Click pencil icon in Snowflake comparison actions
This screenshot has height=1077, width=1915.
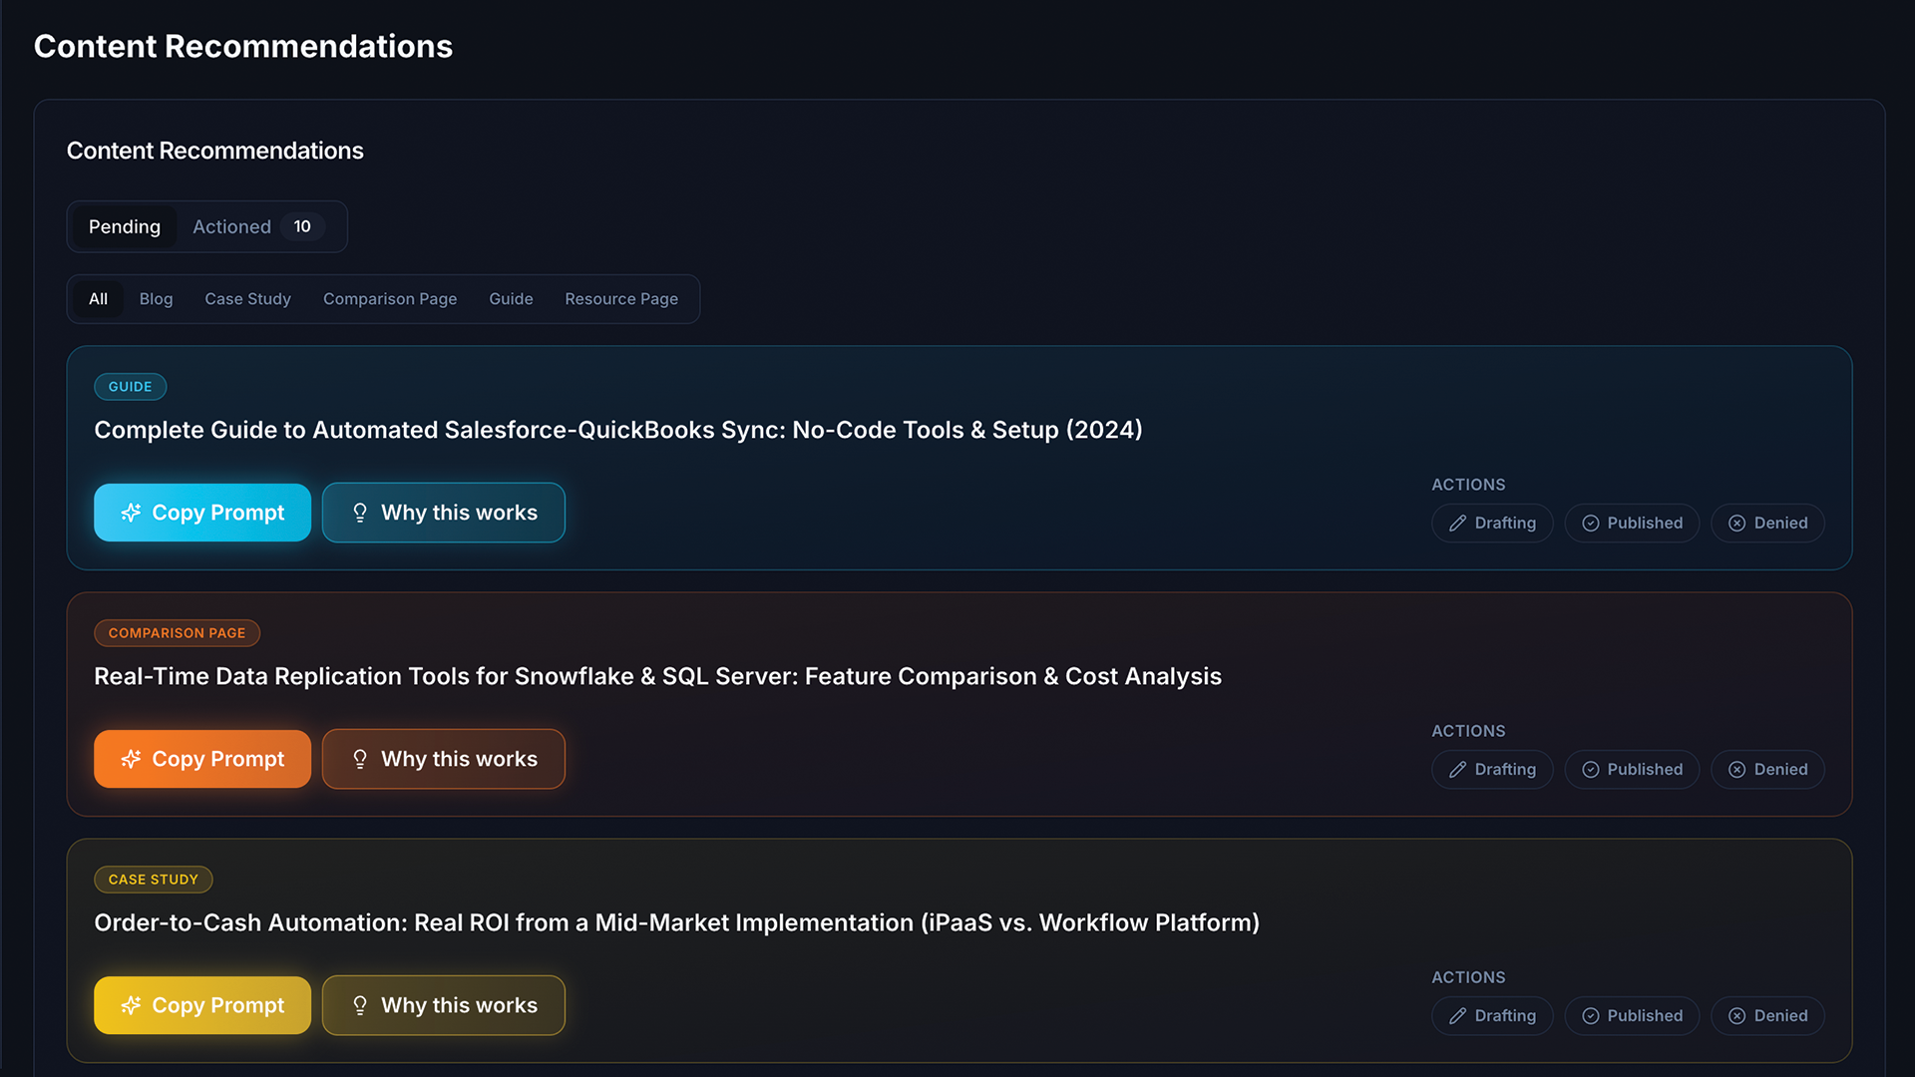pos(1457,769)
